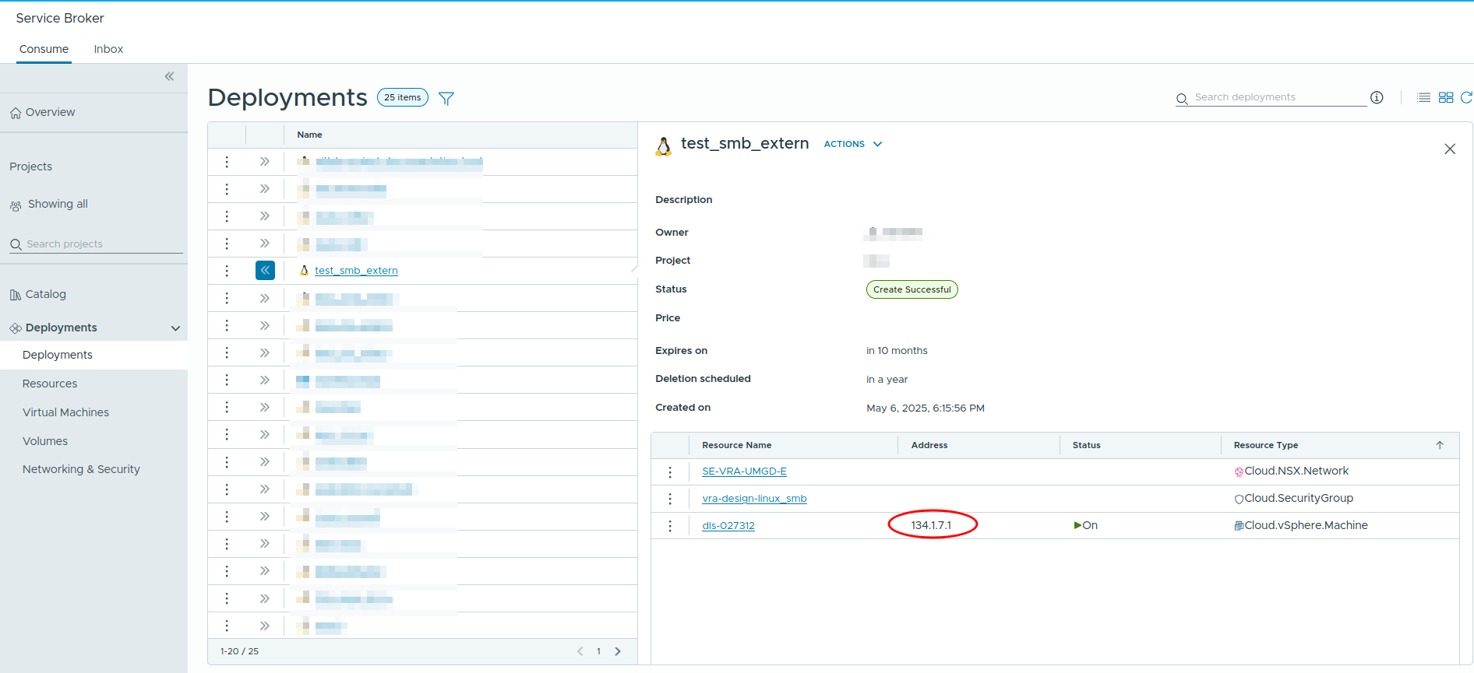Expand details for the first deployment row
The width and height of the screenshot is (1474, 673).
coord(265,162)
